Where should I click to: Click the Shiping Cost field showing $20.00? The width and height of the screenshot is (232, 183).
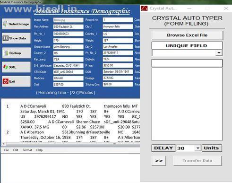click(118, 84)
